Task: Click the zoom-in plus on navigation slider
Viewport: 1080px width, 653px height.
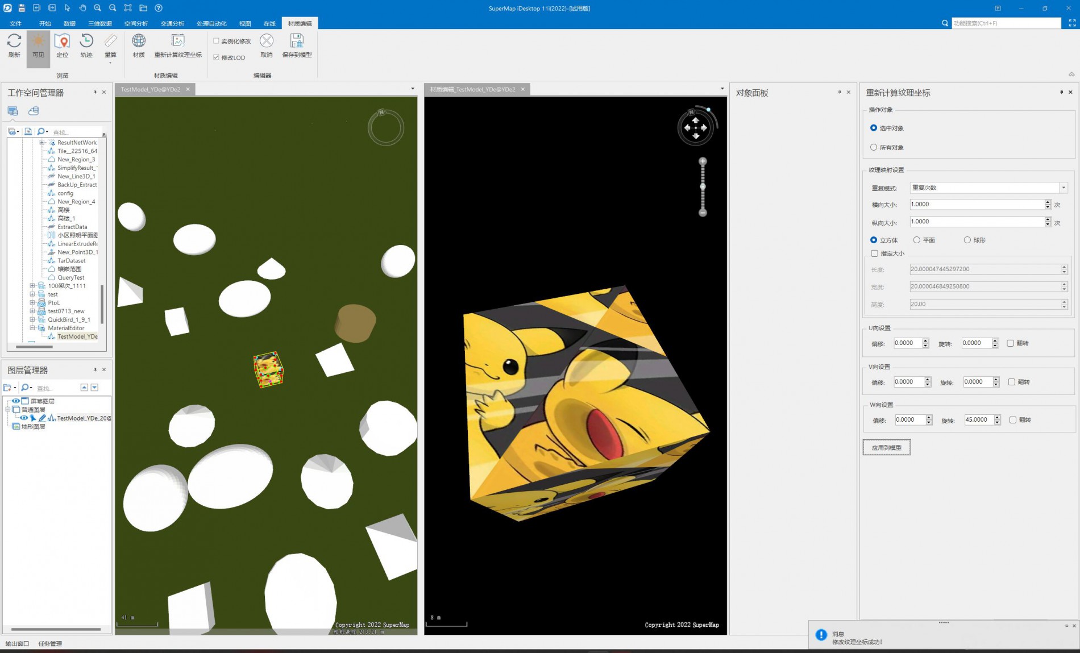Action: click(x=703, y=161)
